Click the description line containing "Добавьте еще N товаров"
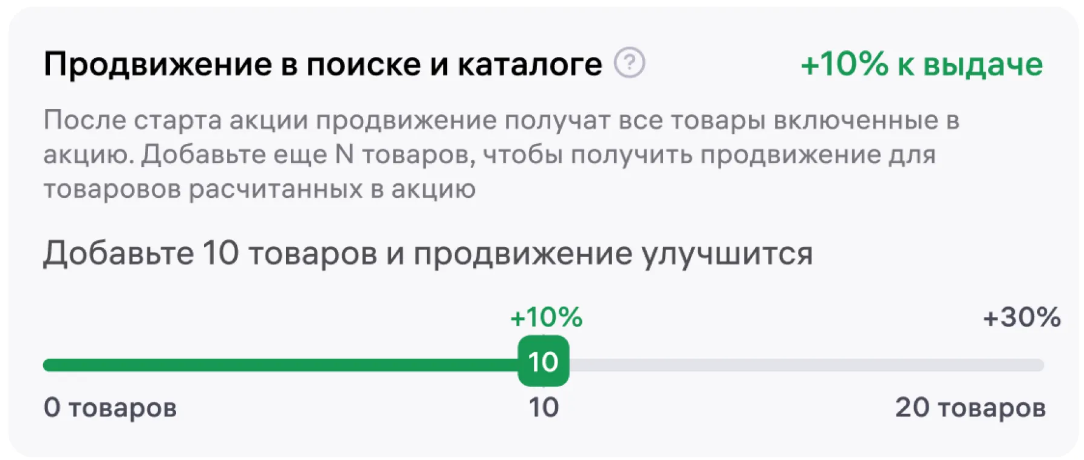This screenshot has height=460, width=1084. coord(489,155)
